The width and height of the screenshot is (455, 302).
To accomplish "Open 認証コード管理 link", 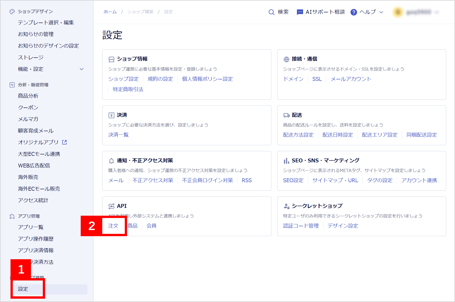I will pos(301,226).
